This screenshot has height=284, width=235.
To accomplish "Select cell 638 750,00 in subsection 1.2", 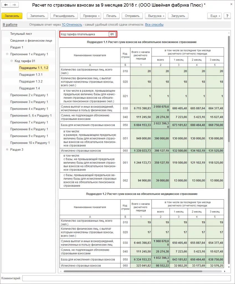I will tap(215, 259).
